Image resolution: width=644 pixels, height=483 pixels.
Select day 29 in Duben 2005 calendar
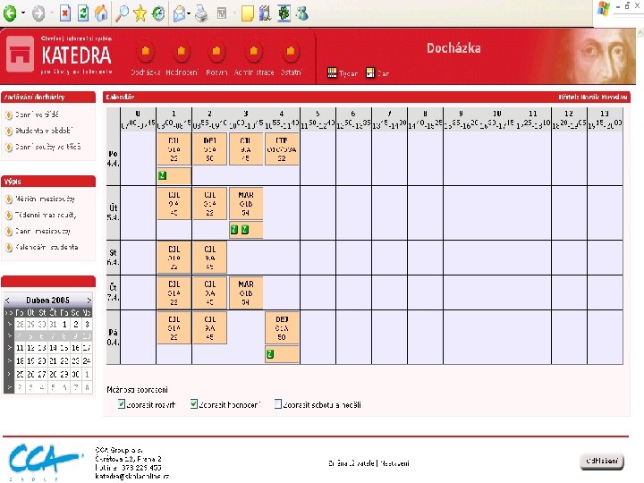[64, 374]
